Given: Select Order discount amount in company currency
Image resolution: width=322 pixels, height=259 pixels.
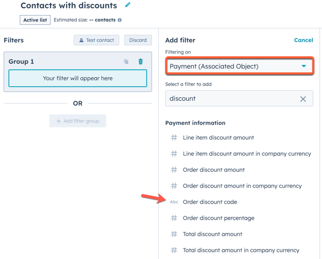Looking at the screenshot, I should coord(242,186).
